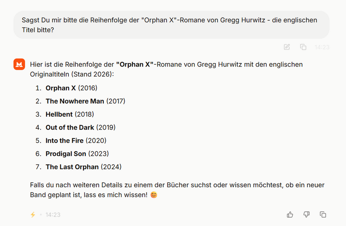
Task: Click the 14:23 timestamp beside the lightning icon
Action: 53,214
